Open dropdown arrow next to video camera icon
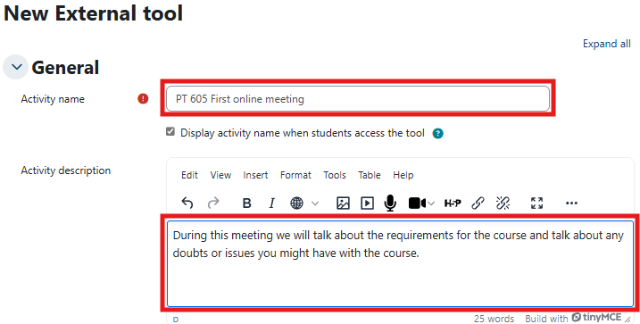This screenshot has width=640, height=324. point(431,203)
